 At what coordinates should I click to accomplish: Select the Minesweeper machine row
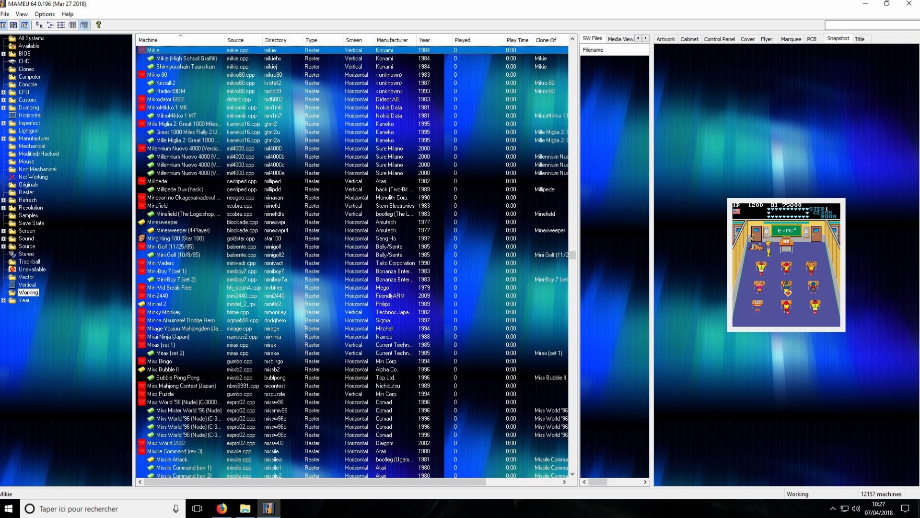tap(352, 222)
